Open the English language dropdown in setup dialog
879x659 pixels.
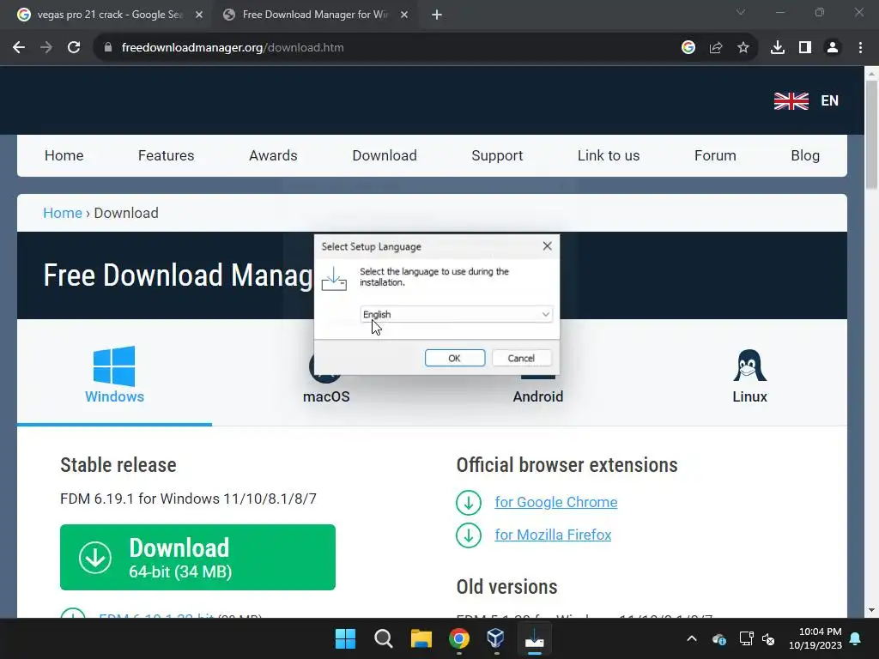tap(457, 314)
